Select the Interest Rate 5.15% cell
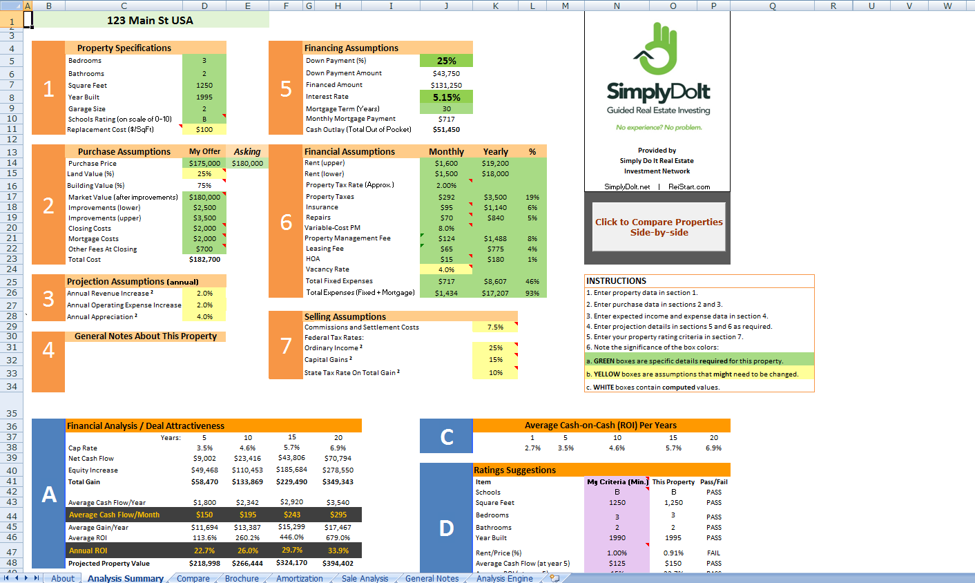This screenshot has height=583, width=975. coord(446,97)
